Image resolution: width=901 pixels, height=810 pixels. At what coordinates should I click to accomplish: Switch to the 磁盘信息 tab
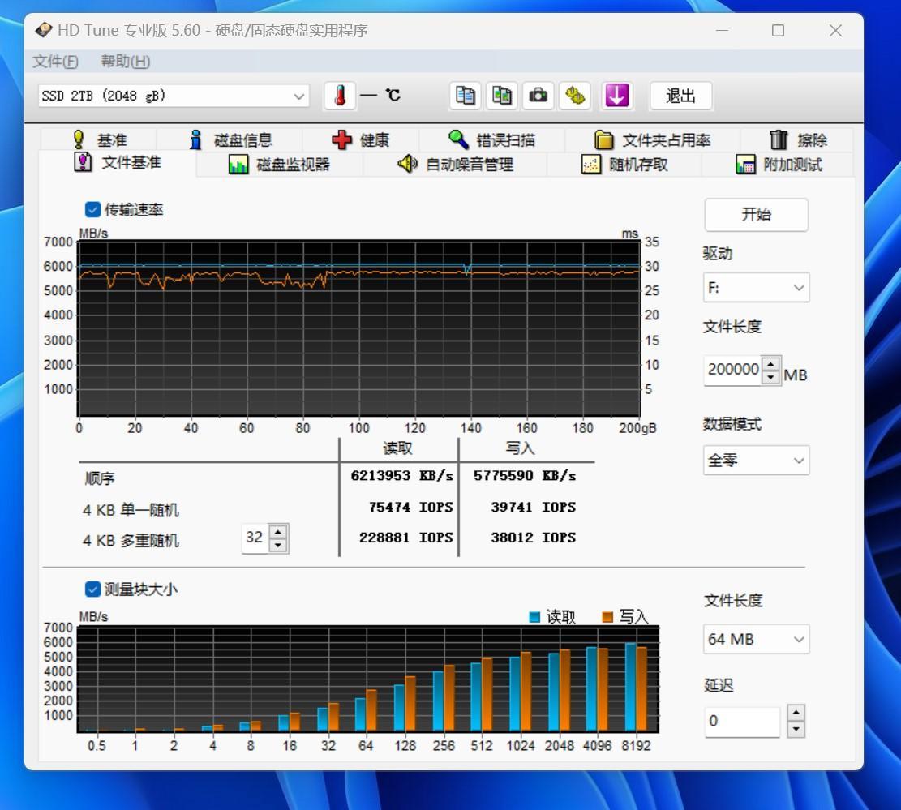click(230, 139)
